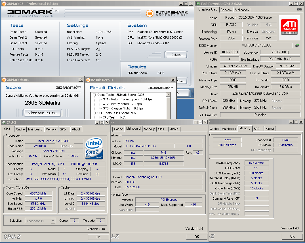Select the GT2 - Firefly Forest row
This screenshot has height=243, width=305.
pyautogui.click(x=122, y=104)
